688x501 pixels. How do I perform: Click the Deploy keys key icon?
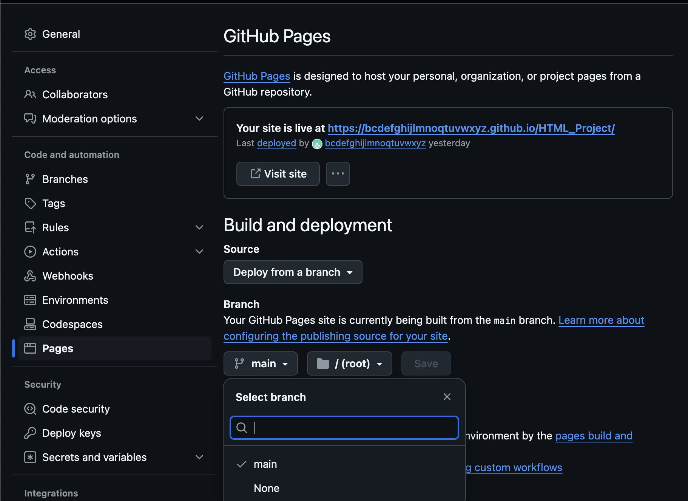30,433
